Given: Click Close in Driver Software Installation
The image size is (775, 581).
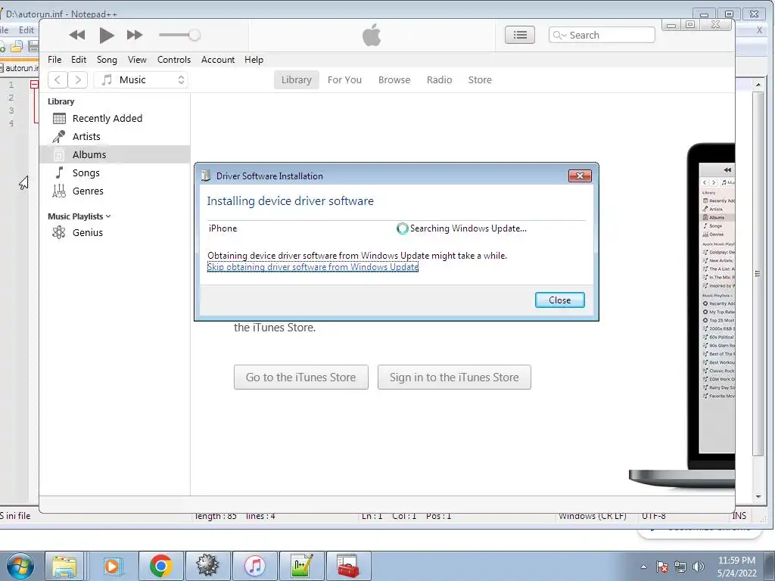Looking at the screenshot, I should pos(559,300).
